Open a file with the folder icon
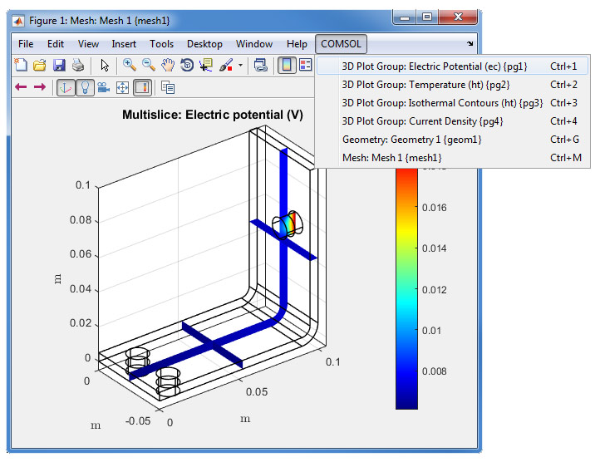595x462 pixels. tap(39, 65)
